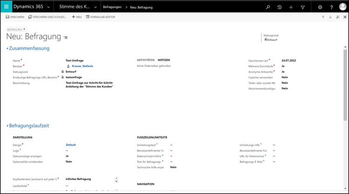Switch to Aktivitäten tab
Viewport: 349px width, 194px height.
[x=146, y=60]
